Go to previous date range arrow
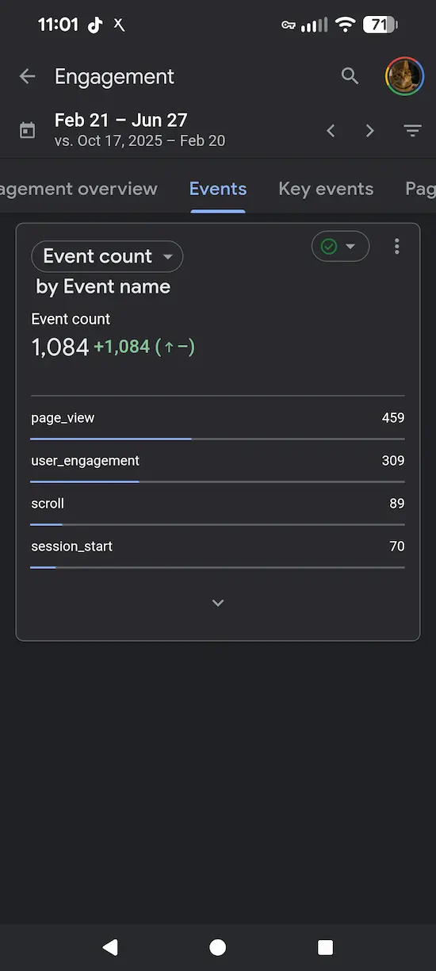This screenshot has height=971, width=436. click(x=331, y=131)
